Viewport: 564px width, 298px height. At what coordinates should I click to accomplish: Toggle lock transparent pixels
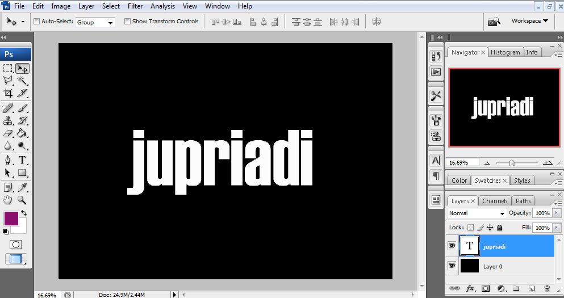[x=470, y=228]
